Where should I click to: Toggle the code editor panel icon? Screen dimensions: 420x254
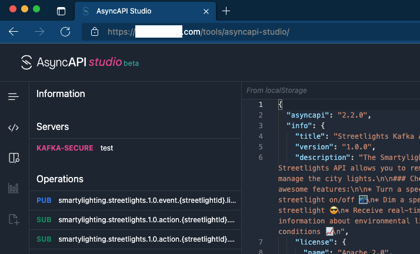click(x=14, y=128)
